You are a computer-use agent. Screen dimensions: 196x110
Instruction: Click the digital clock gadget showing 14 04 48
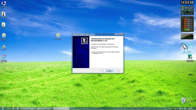[187, 3]
